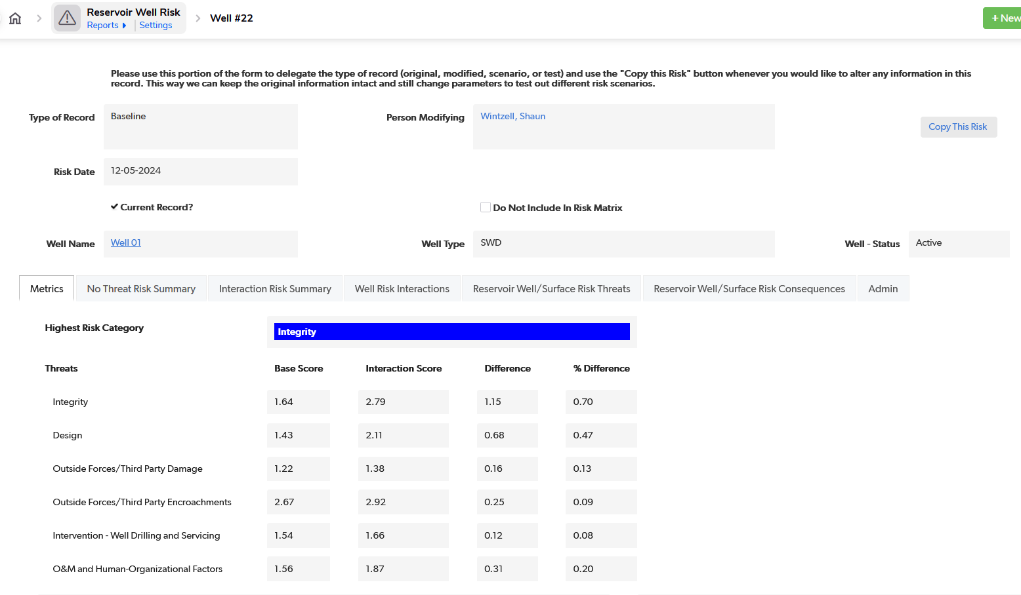Screen dimensions: 1021x595
Task: Select the Well Risk Interactions tab
Action: tap(402, 289)
